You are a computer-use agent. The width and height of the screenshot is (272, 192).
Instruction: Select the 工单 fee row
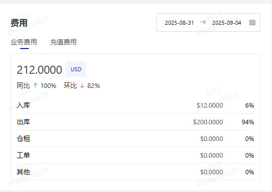click(x=135, y=155)
